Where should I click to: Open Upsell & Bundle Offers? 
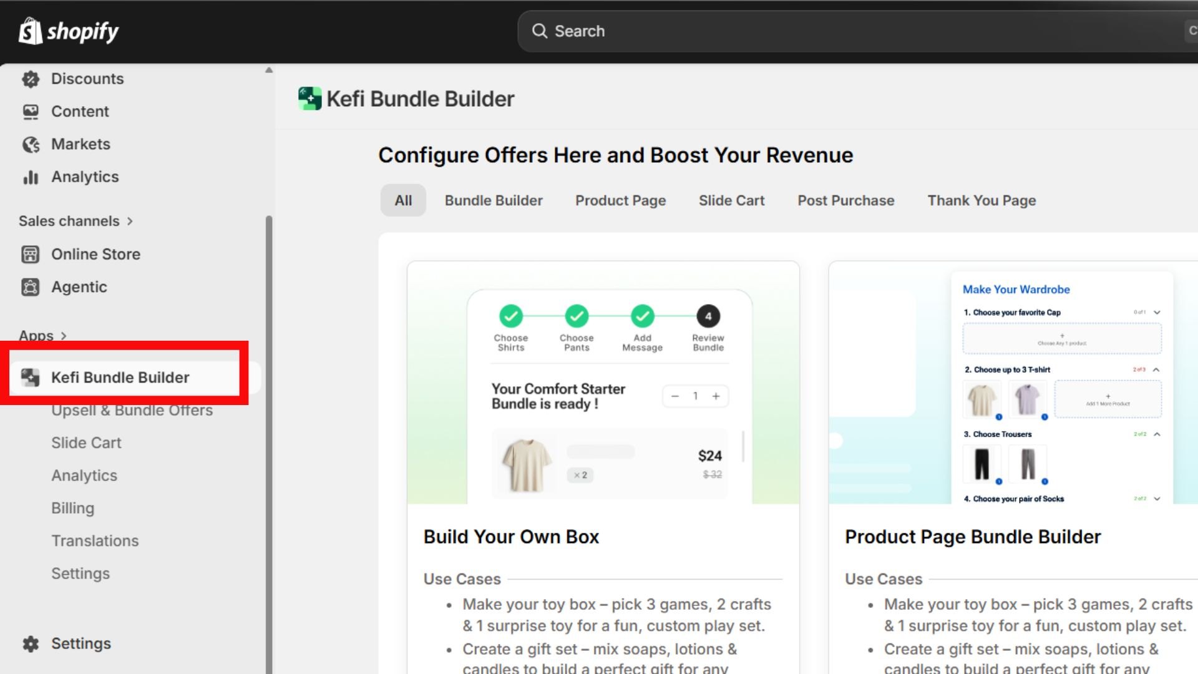(132, 410)
